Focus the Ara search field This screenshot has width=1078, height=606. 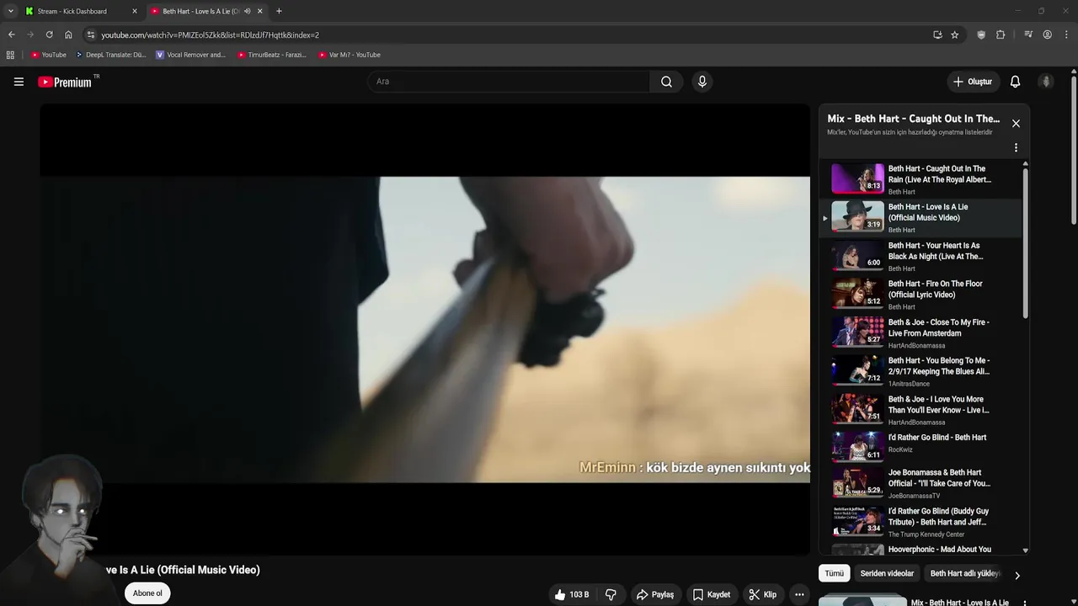509,82
